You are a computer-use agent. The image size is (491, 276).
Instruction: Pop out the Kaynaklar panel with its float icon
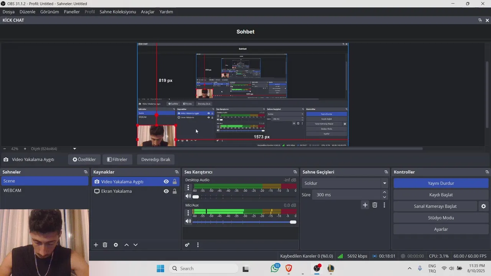point(177,172)
